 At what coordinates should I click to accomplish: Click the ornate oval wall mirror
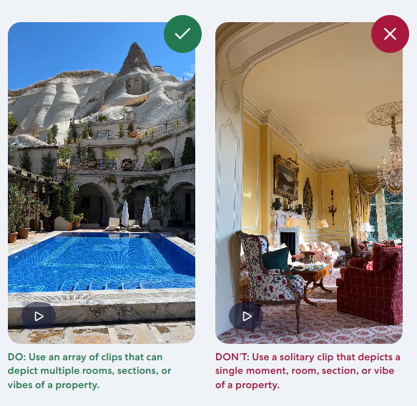click(x=308, y=197)
